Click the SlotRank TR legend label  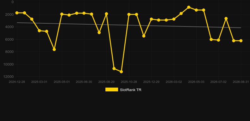coord(131,90)
